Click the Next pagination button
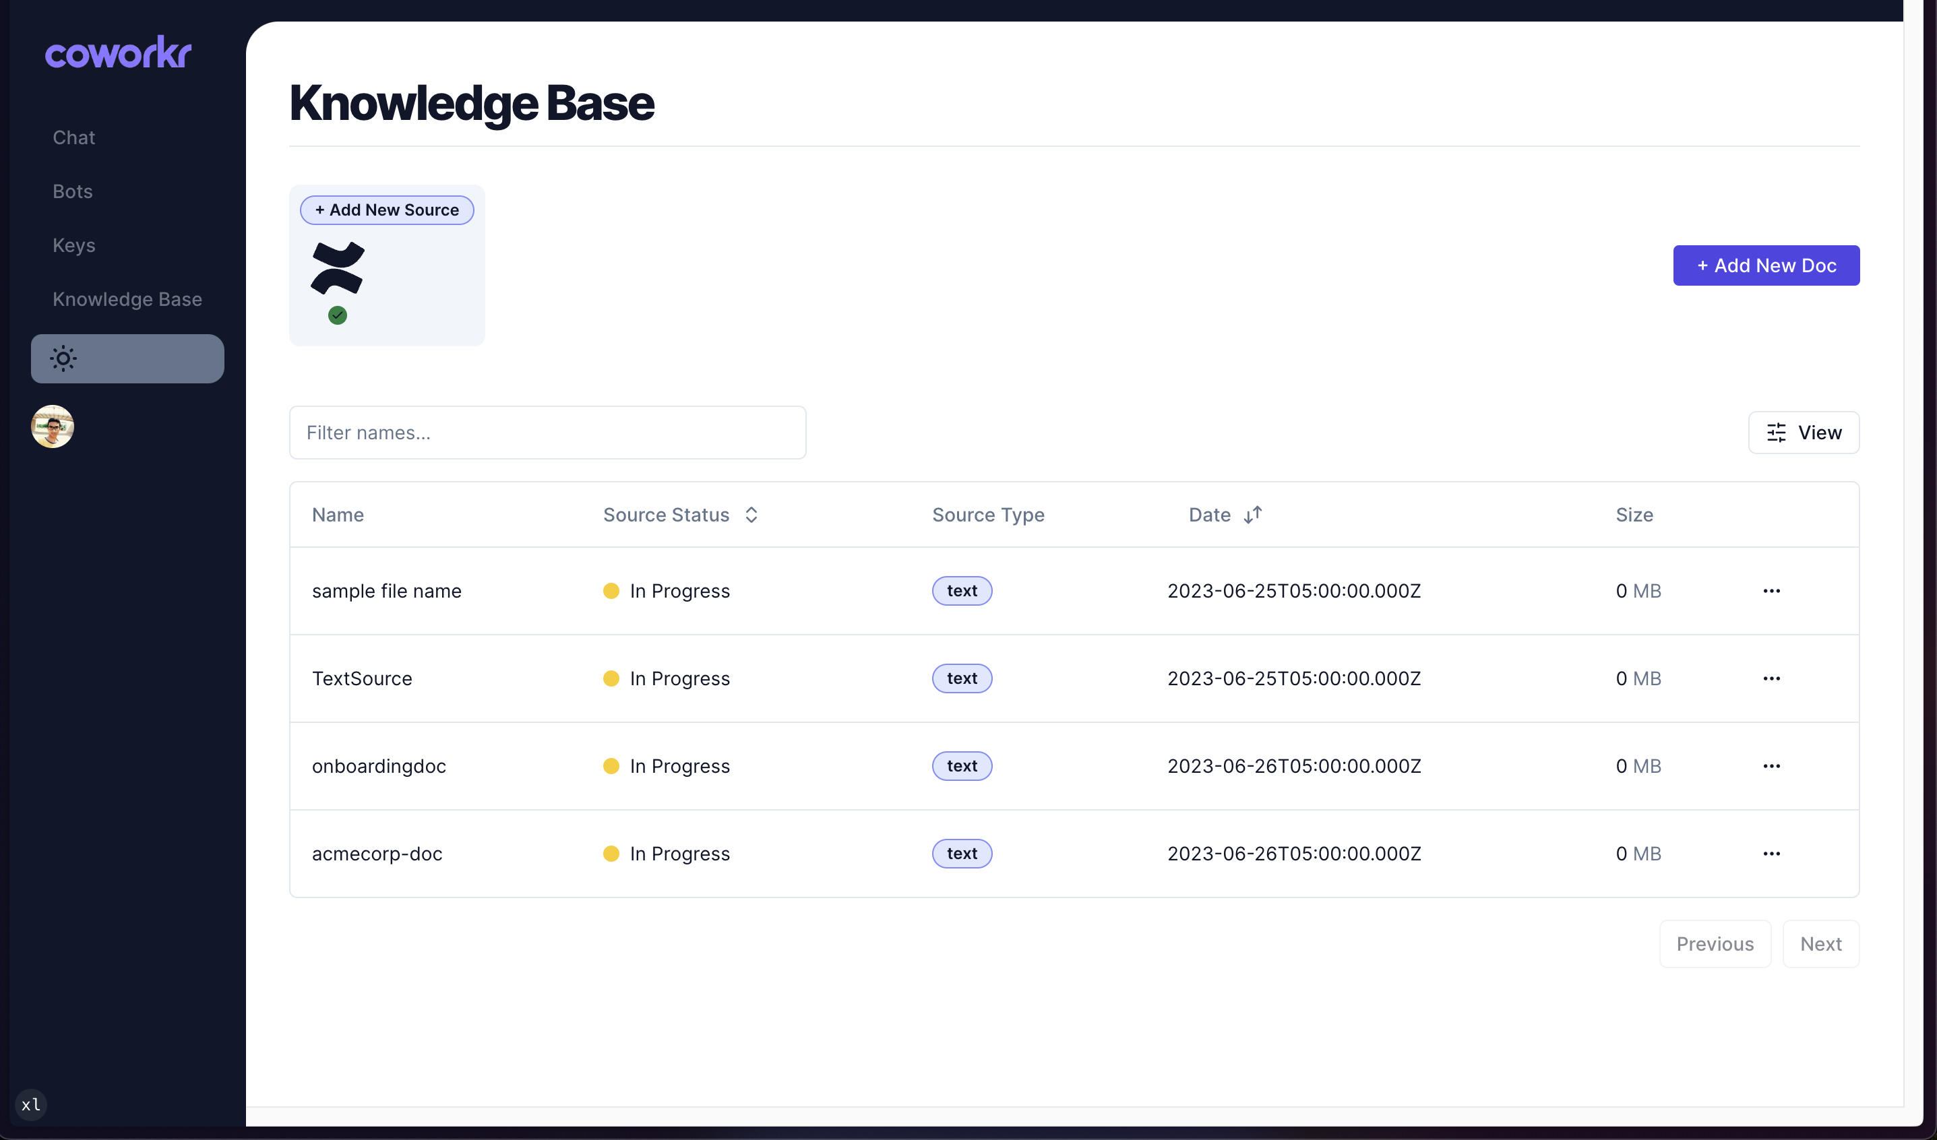Viewport: 1937px width, 1140px height. (x=1820, y=943)
